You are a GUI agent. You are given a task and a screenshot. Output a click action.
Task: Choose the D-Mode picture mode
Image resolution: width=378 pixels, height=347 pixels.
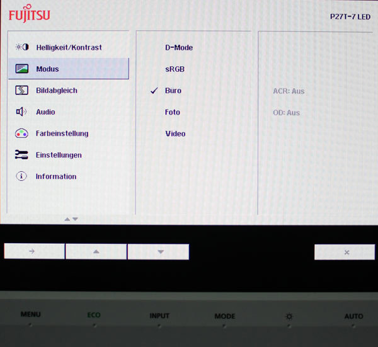click(x=179, y=47)
